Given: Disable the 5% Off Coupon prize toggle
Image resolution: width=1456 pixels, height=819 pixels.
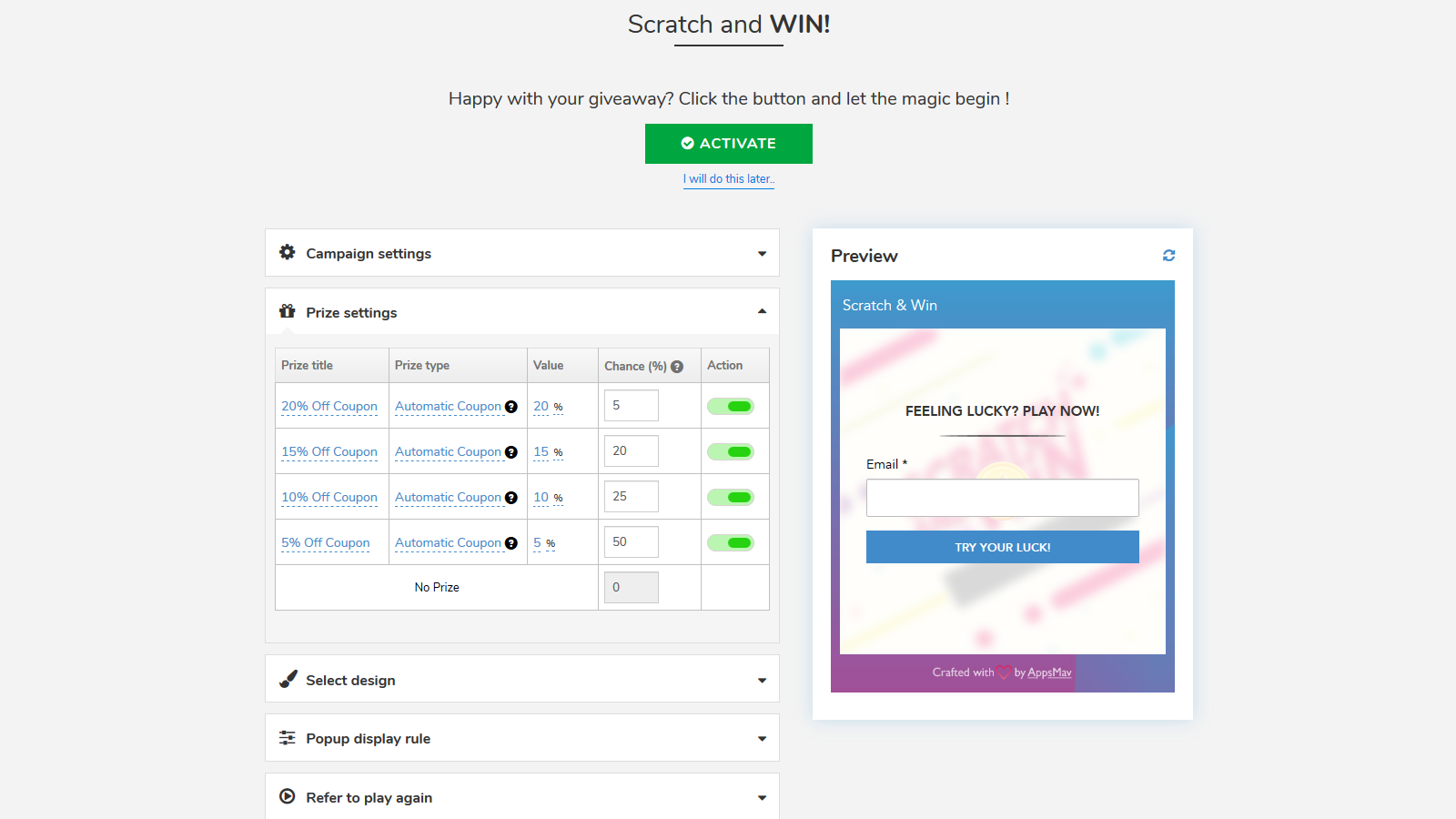Looking at the screenshot, I should (x=733, y=541).
